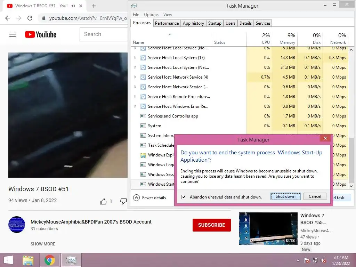Close the Windows 7 BSOD #51 browser tab
This screenshot has width=356, height=267.
pos(81,6)
